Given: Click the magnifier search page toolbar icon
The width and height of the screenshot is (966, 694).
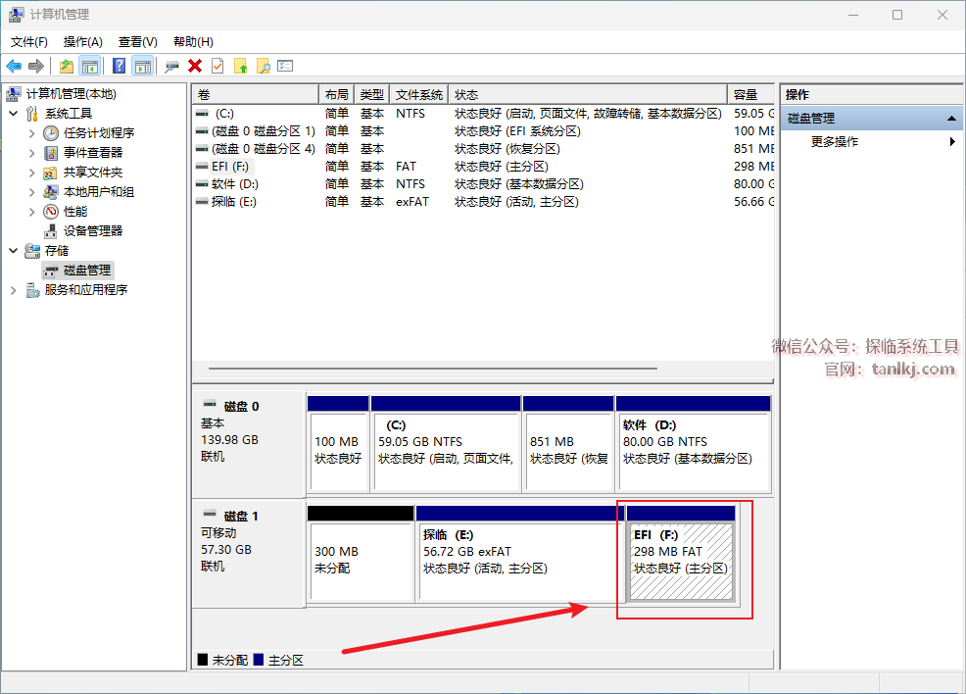Looking at the screenshot, I should tap(263, 66).
